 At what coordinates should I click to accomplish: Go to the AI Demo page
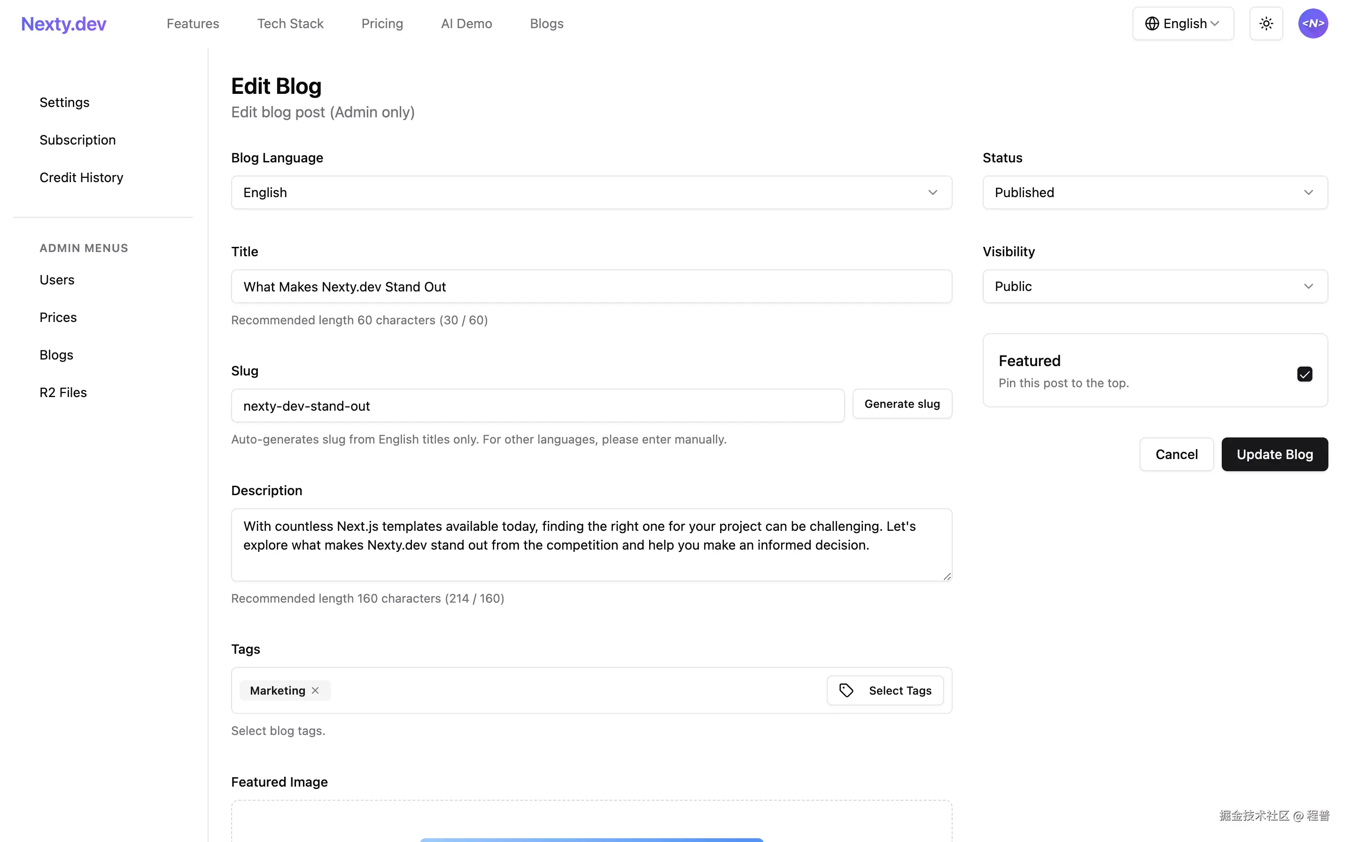pos(466,23)
